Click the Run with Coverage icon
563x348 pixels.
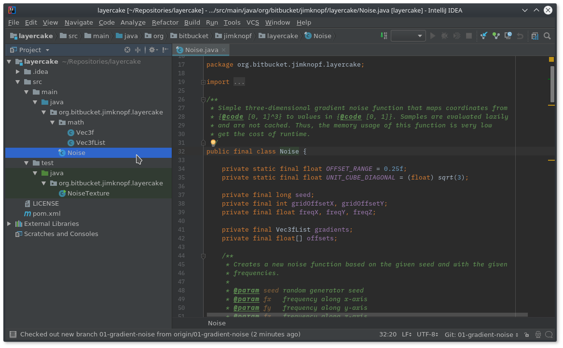pyautogui.click(x=457, y=36)
